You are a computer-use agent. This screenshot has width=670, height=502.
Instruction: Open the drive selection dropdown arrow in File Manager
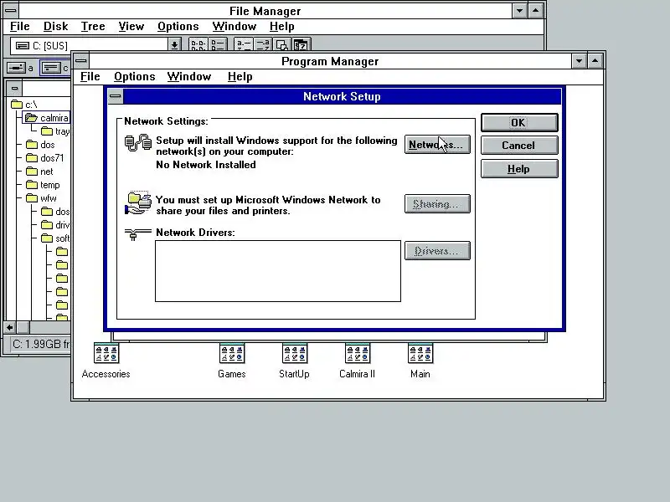[174, 44]
